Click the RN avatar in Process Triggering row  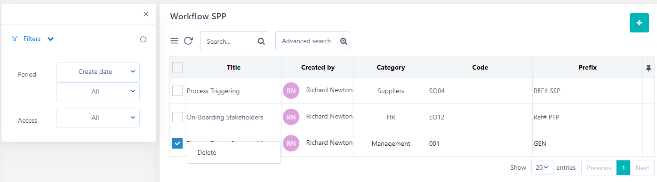291,91
